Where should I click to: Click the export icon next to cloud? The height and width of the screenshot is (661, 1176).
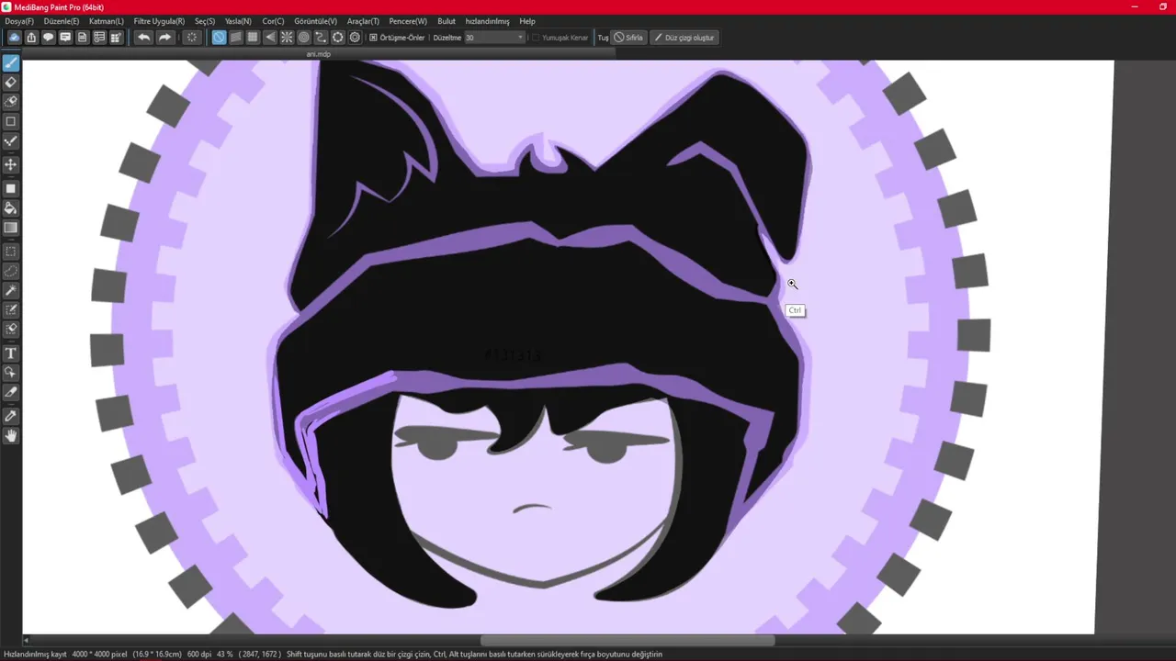(31, 38)
